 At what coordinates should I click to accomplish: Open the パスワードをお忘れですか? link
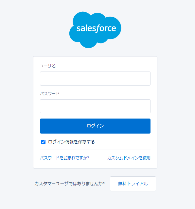click(x=64, y=158)
